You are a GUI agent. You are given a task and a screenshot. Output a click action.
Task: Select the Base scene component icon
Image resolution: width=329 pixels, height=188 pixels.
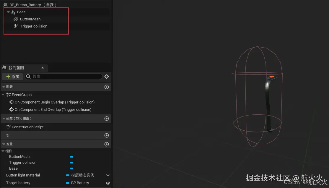(x=13, y=12)
